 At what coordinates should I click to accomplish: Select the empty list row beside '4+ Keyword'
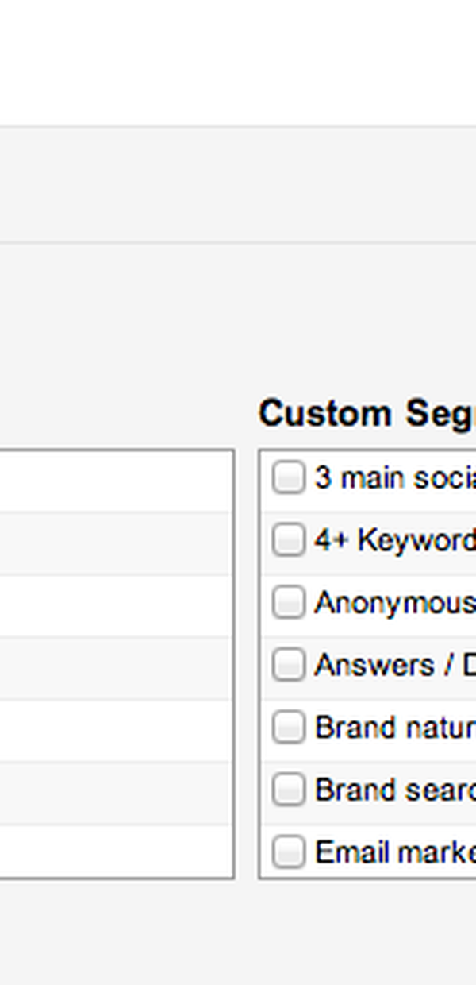[x=116, y=543]
